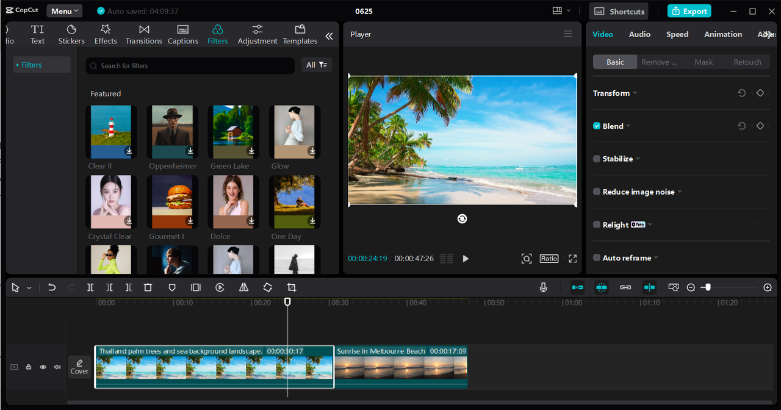Enable Reduce image noise checkbox
This screenshot has height=410, width=781.
[x=597, y=192]
